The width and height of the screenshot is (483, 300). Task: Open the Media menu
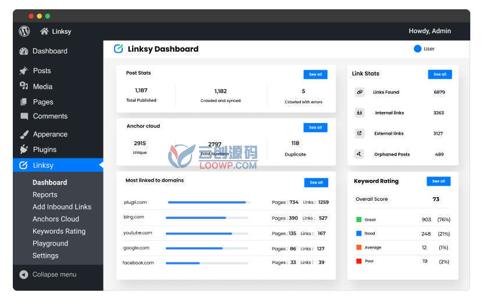click(43, 86)
